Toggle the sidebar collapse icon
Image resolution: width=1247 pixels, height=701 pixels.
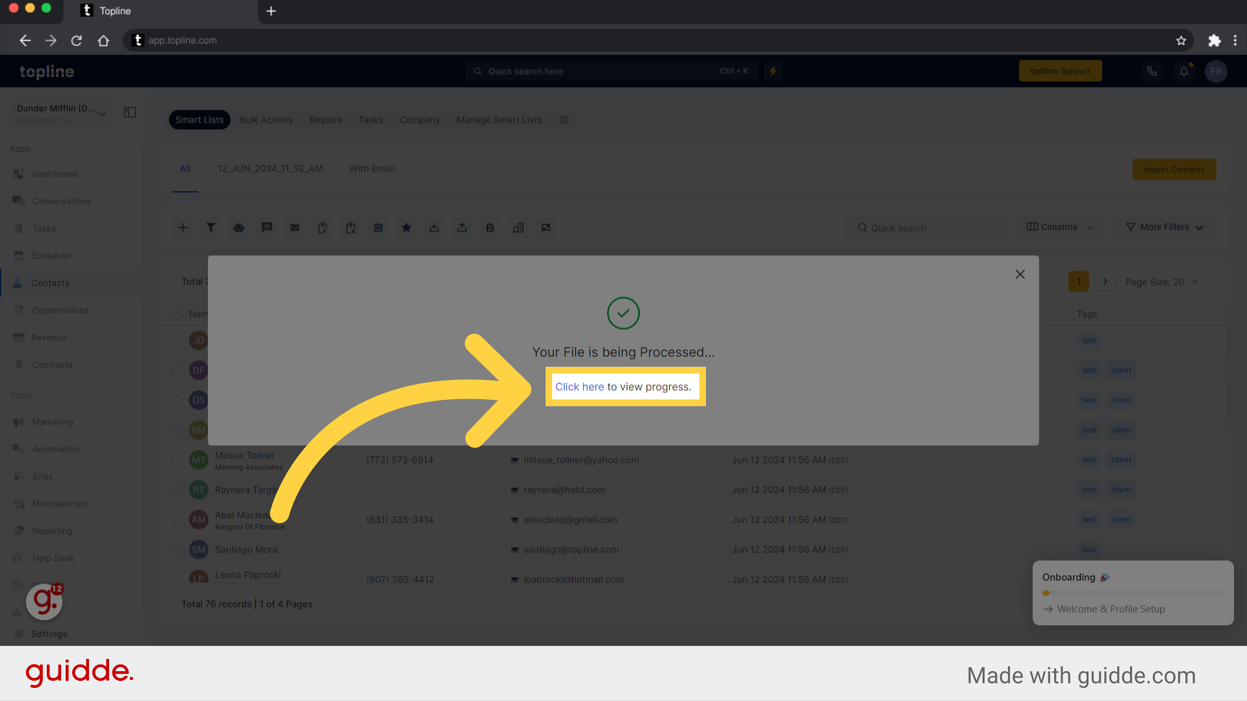point(130,112)
